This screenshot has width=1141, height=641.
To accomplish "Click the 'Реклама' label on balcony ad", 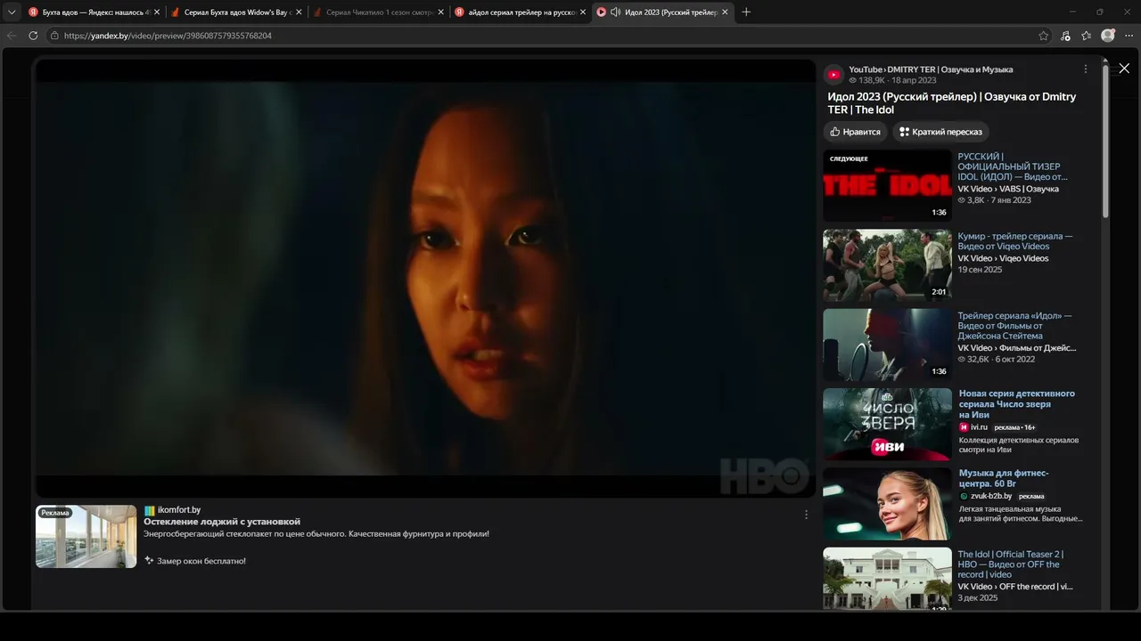I will click(55, 513).
